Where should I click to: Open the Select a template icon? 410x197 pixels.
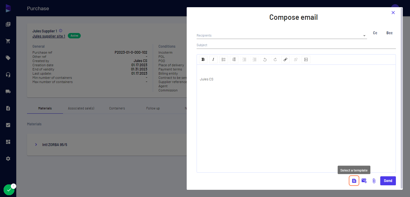pos(354,181)
